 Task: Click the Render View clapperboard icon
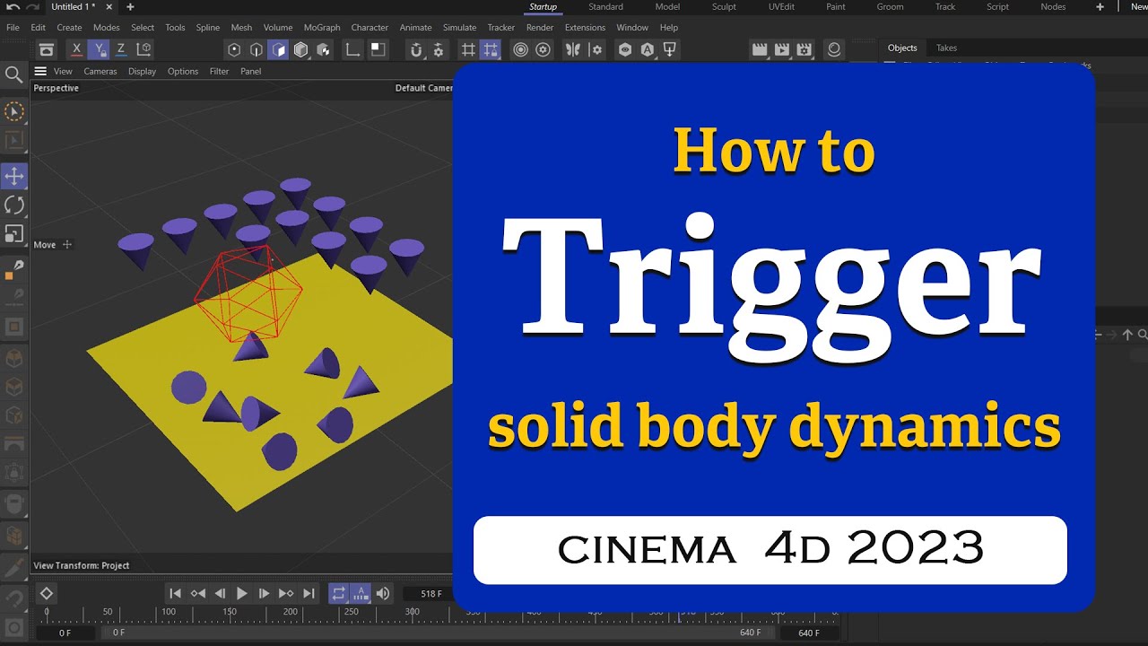pos(760,50)
